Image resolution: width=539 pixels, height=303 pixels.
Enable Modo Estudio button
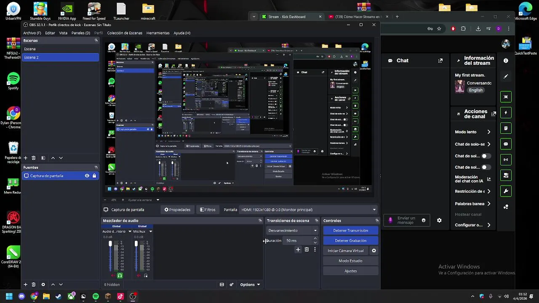pyautogui.click(x=350, y=261)
